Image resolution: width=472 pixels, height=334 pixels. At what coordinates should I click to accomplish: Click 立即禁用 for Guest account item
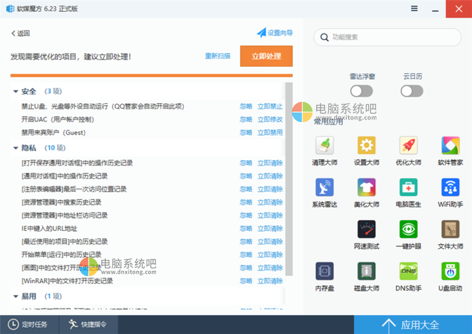tap(270, 132)
